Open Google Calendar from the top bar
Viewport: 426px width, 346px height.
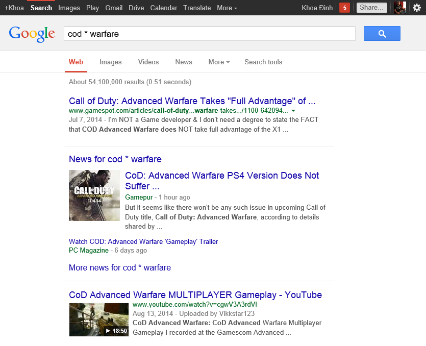coord(163,8)
